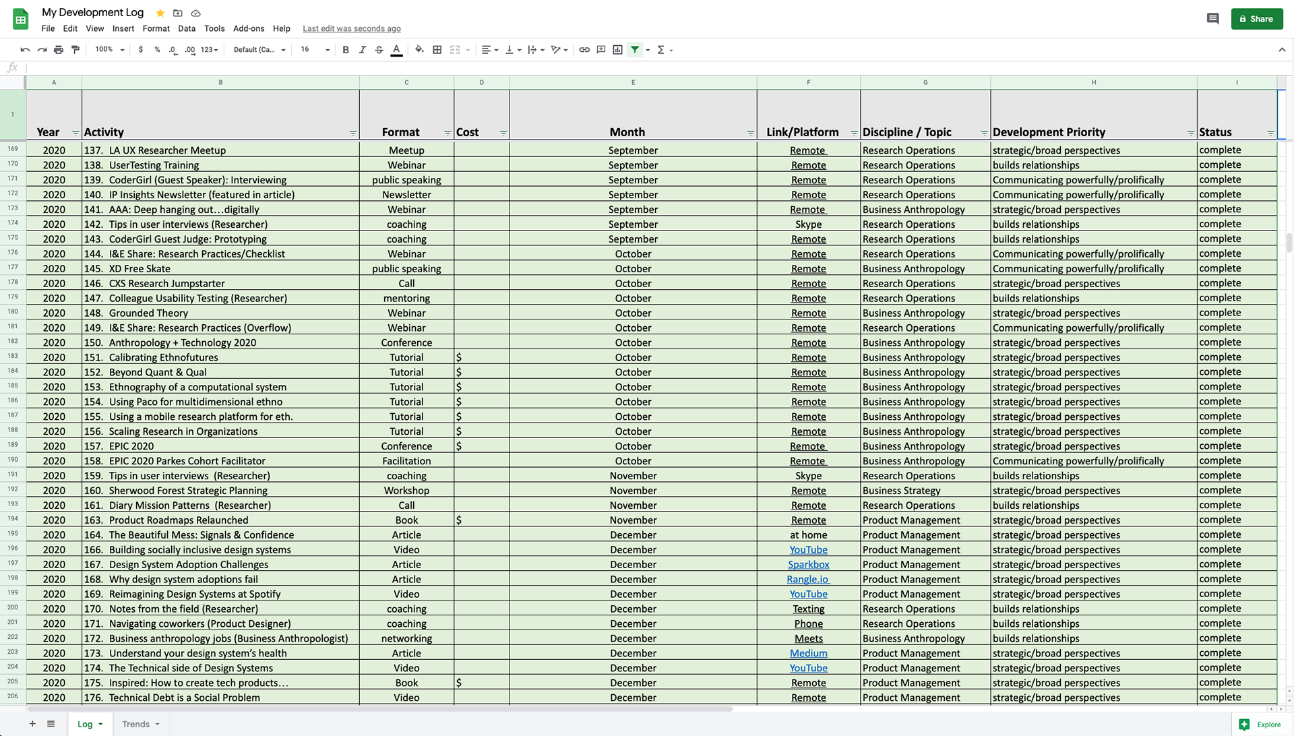Open the Borders tool
This screenshot has width=1294, height=736.
pyautogui.click(x=437, y=50)
